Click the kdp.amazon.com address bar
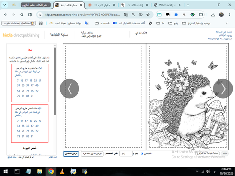 [x=82, y=15]
